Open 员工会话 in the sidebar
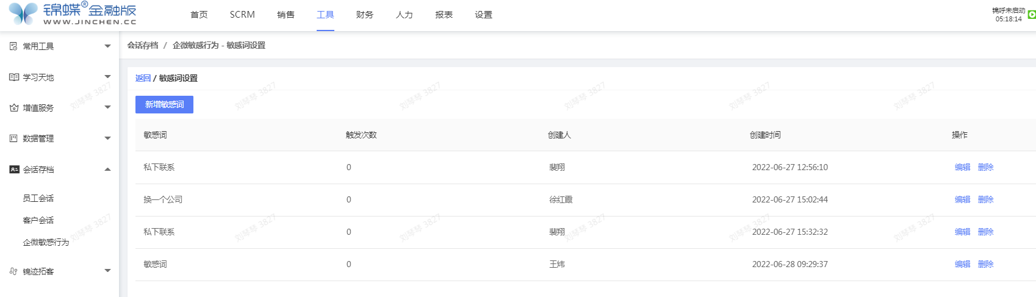 tap(38, 198)
